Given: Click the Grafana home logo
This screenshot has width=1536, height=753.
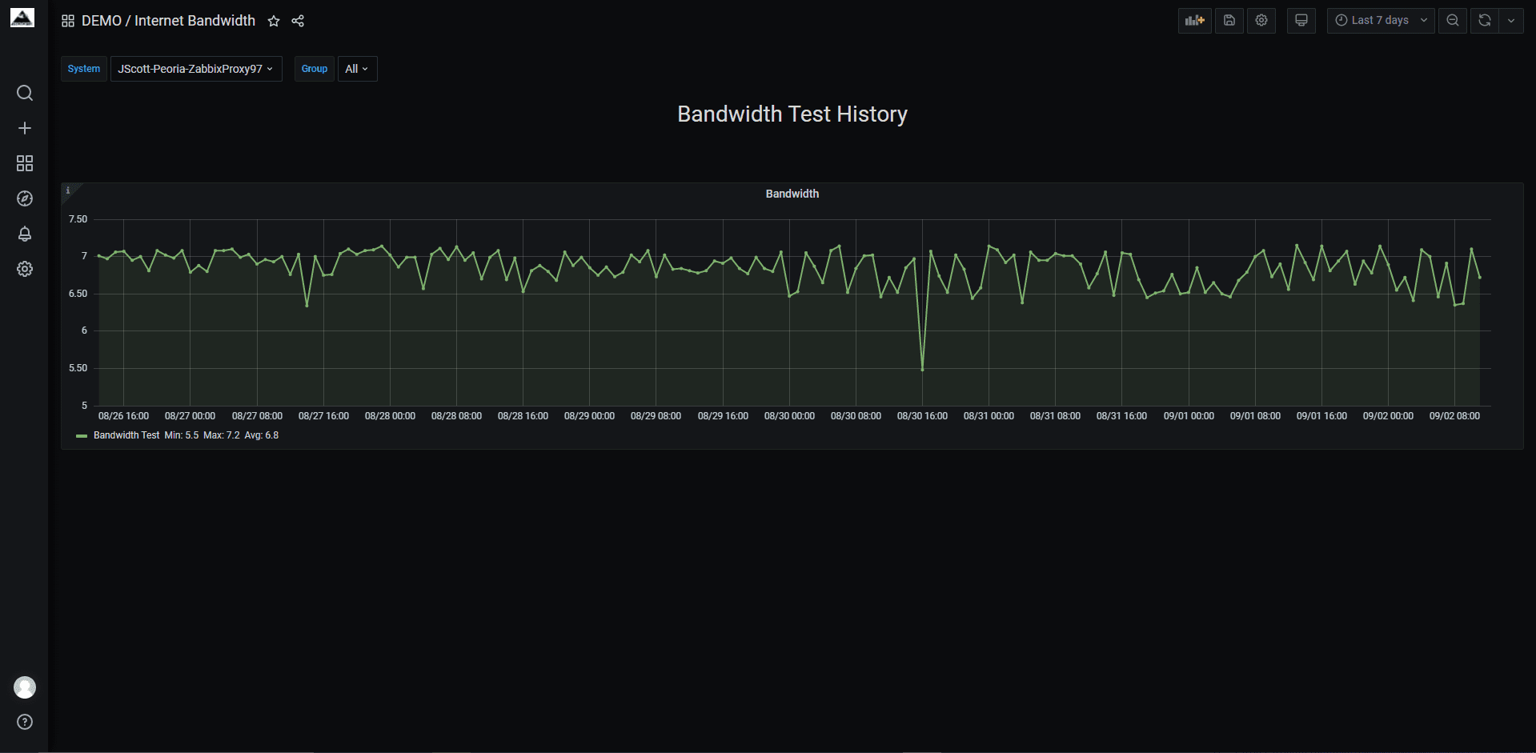Looking at the screenshot, I should 22,18.
